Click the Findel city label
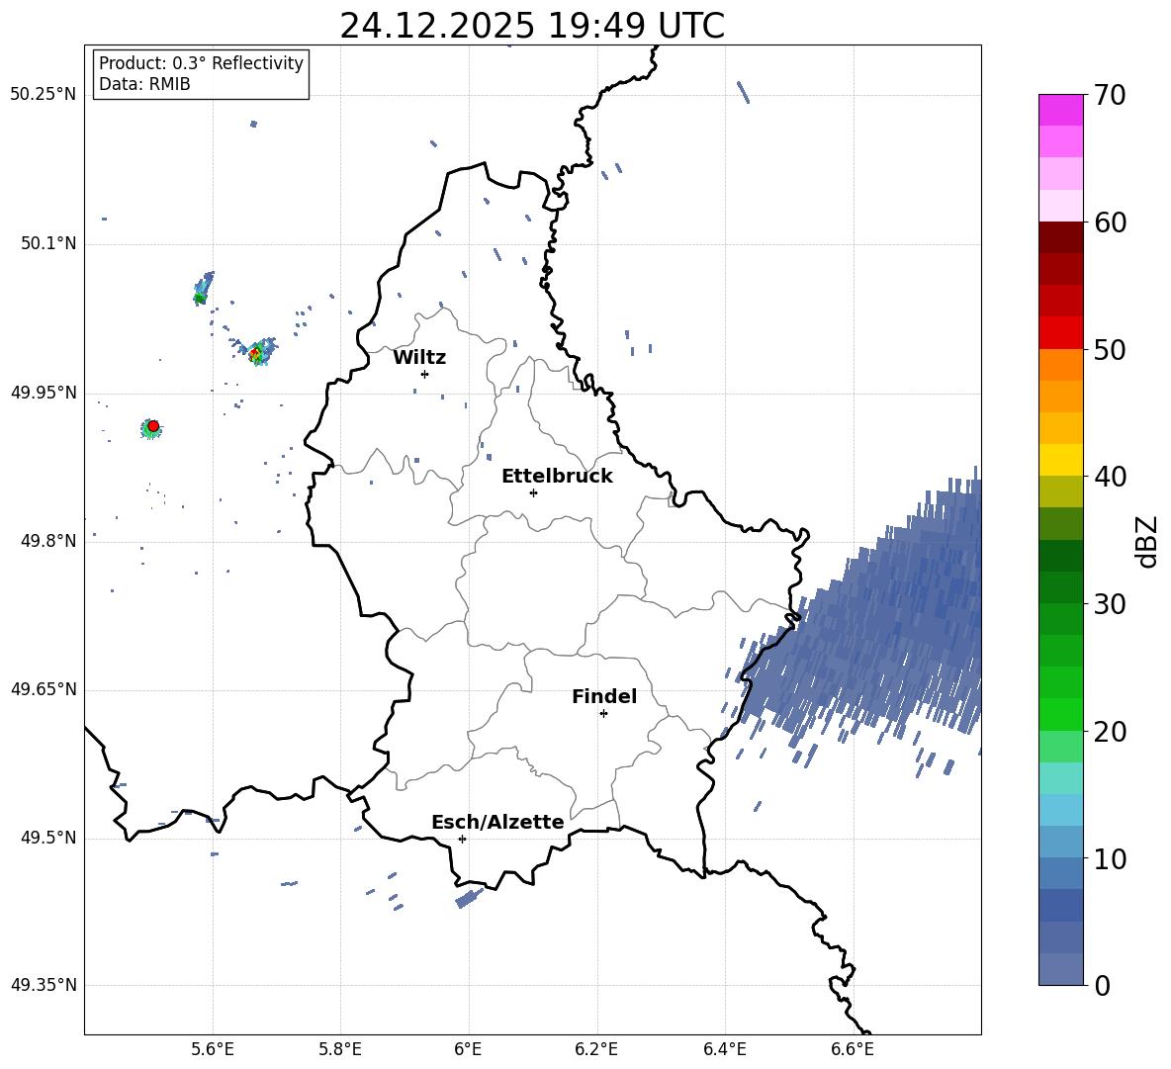The width and height of the screenshot is (1171, 1069). coord(604,696)
